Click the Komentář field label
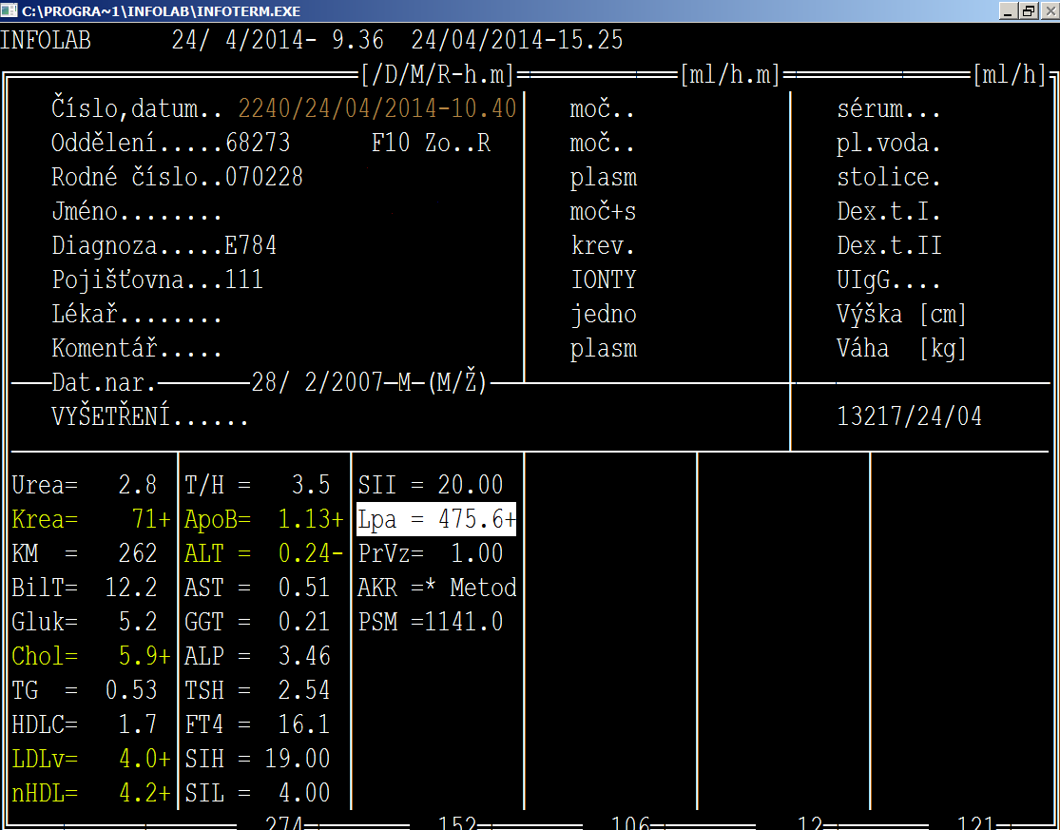The image size is (1060, 830). tap(136, 348)
